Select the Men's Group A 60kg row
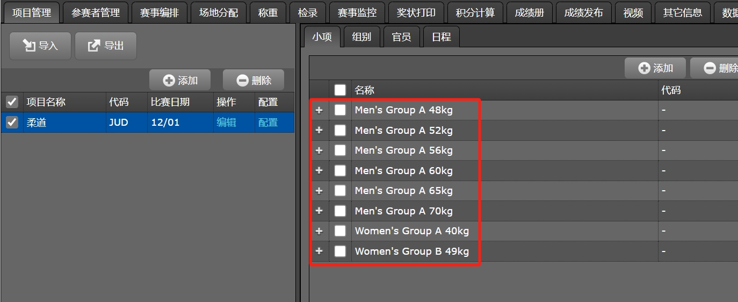 [x=403, y=171]
